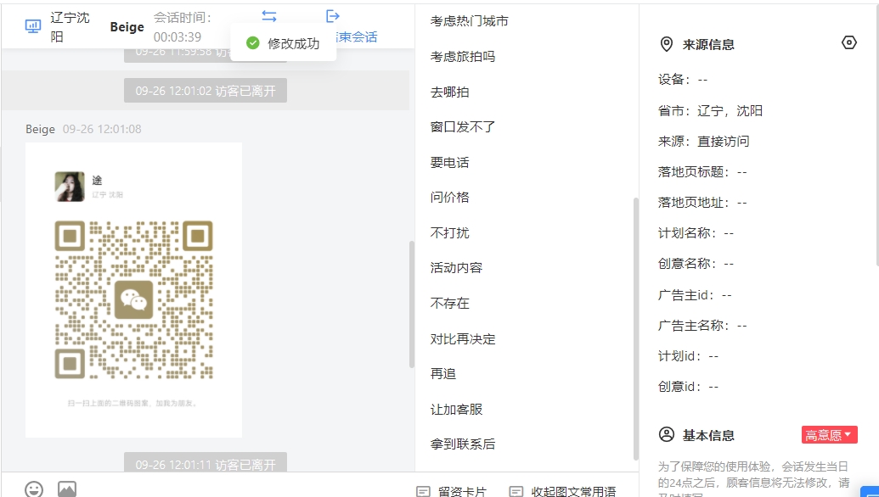Click the 计划名称 row
Viewport: 879px width, 497px height.
pyautogui.click(x=696, y=233)
